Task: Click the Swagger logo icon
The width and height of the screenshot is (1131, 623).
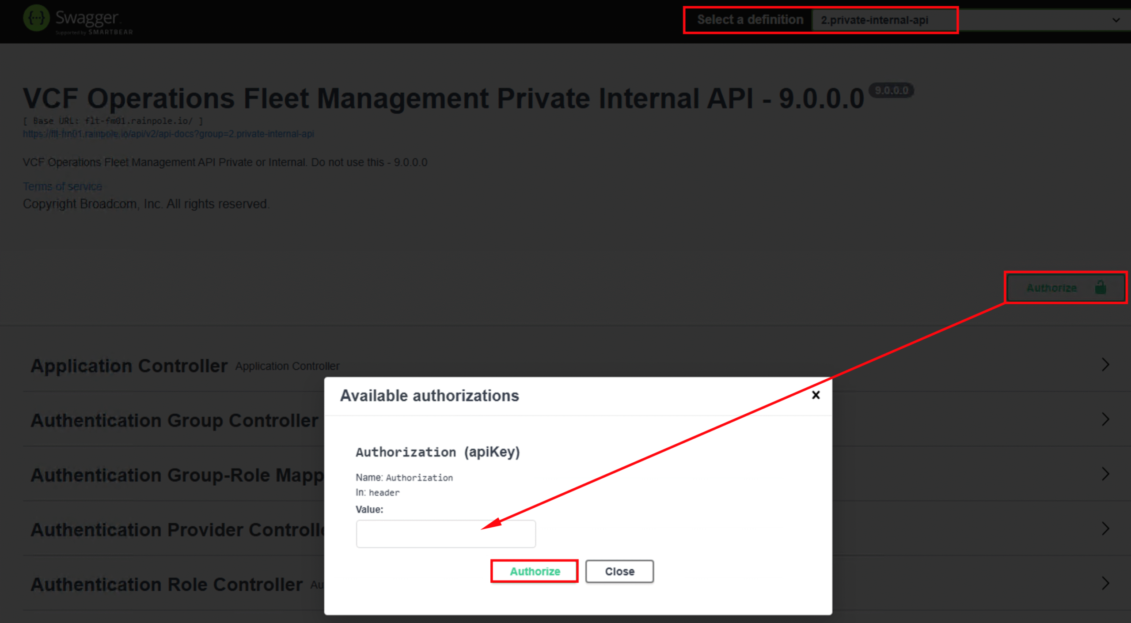Action: (x=36, y=18)
